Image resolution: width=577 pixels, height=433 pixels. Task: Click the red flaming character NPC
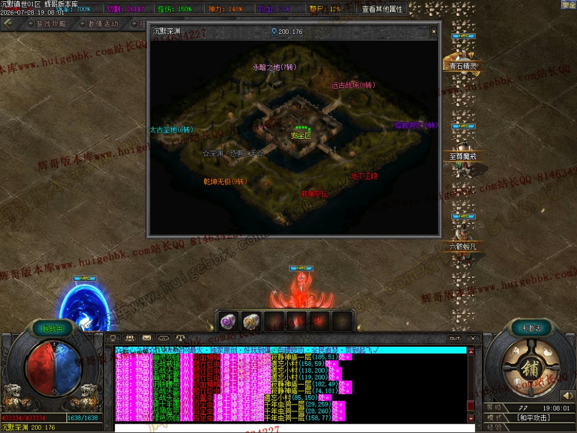(302, 291)
